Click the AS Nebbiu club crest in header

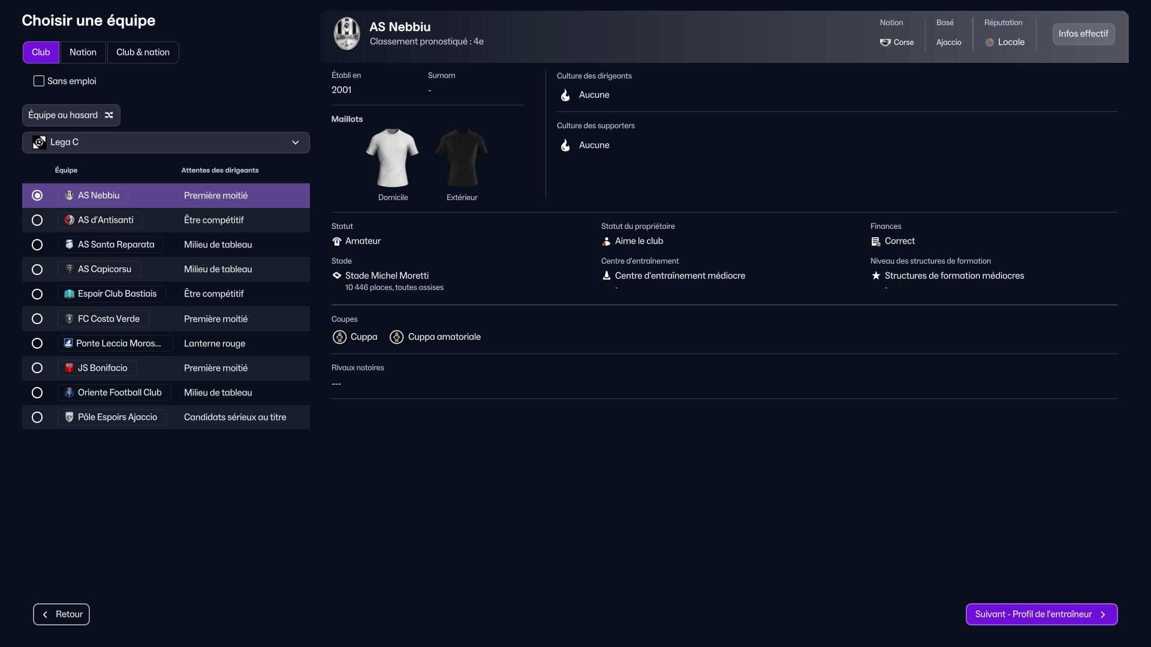pyautogui.click(x=346, y=34)
